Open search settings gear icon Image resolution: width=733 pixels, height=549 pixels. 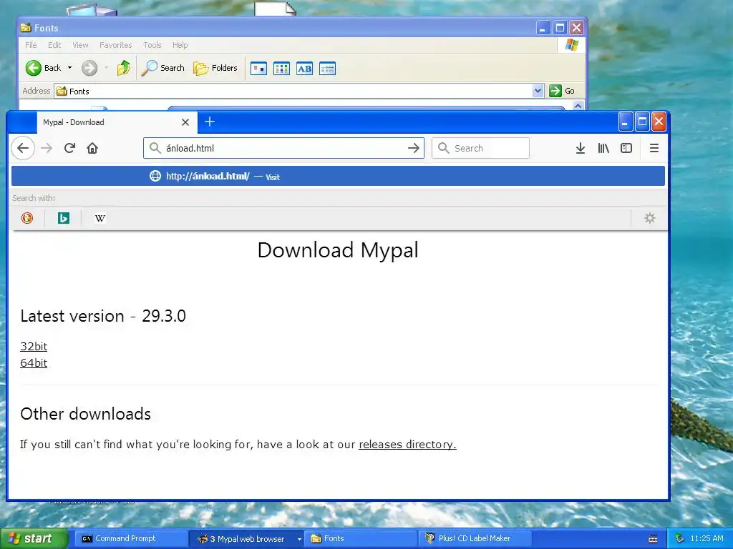650,218
